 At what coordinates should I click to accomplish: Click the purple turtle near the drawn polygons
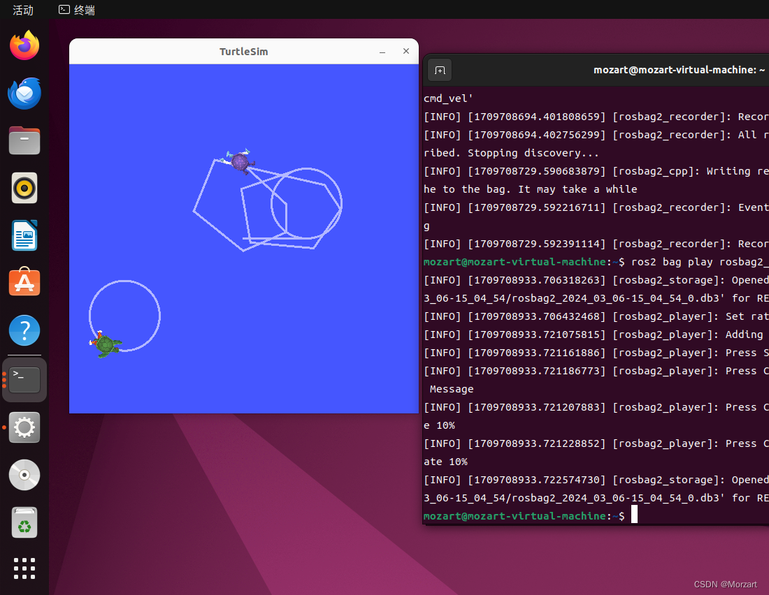[x=240, y=163]
